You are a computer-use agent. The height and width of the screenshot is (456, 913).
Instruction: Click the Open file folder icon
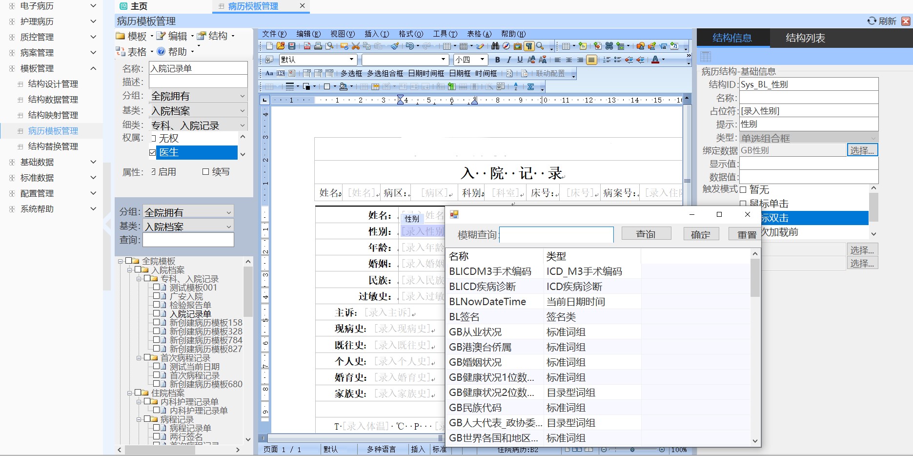(x=281, y=46)
